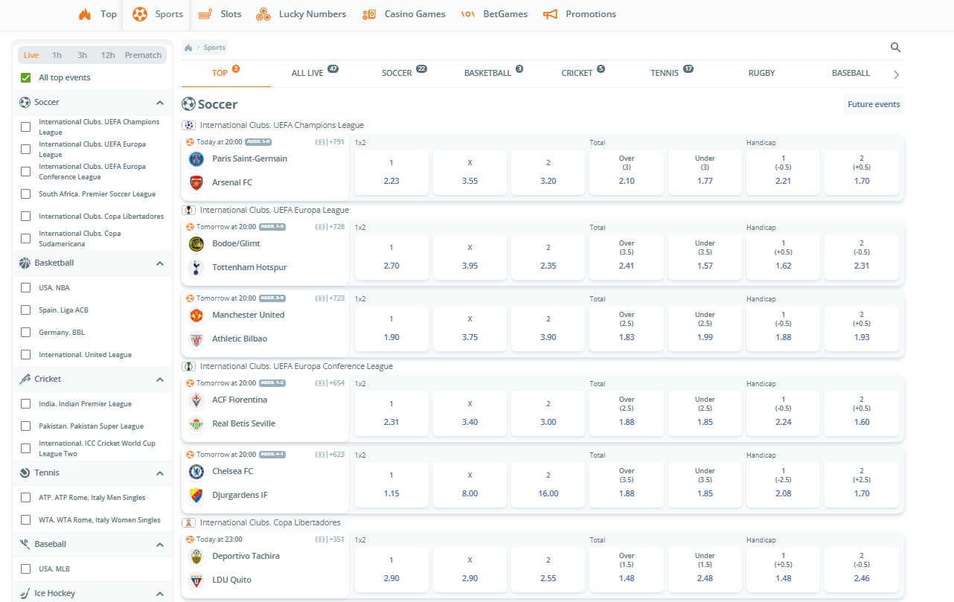954x602 pixels.
Task: Click Tottenham Hotspur crest
Action: [x=196, y=267]
